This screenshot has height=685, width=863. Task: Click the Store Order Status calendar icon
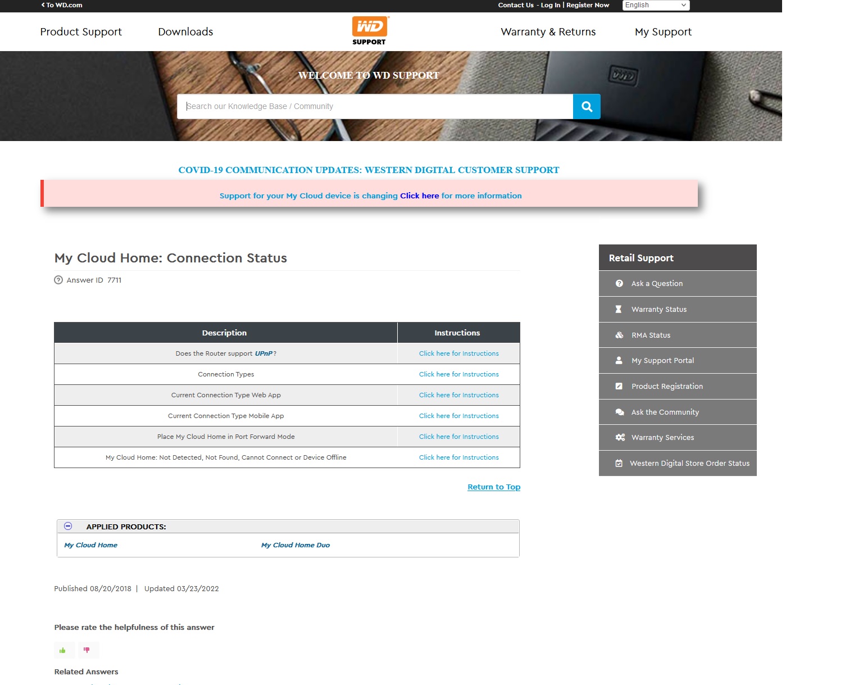pyautogui.click(x=619, y=463)
